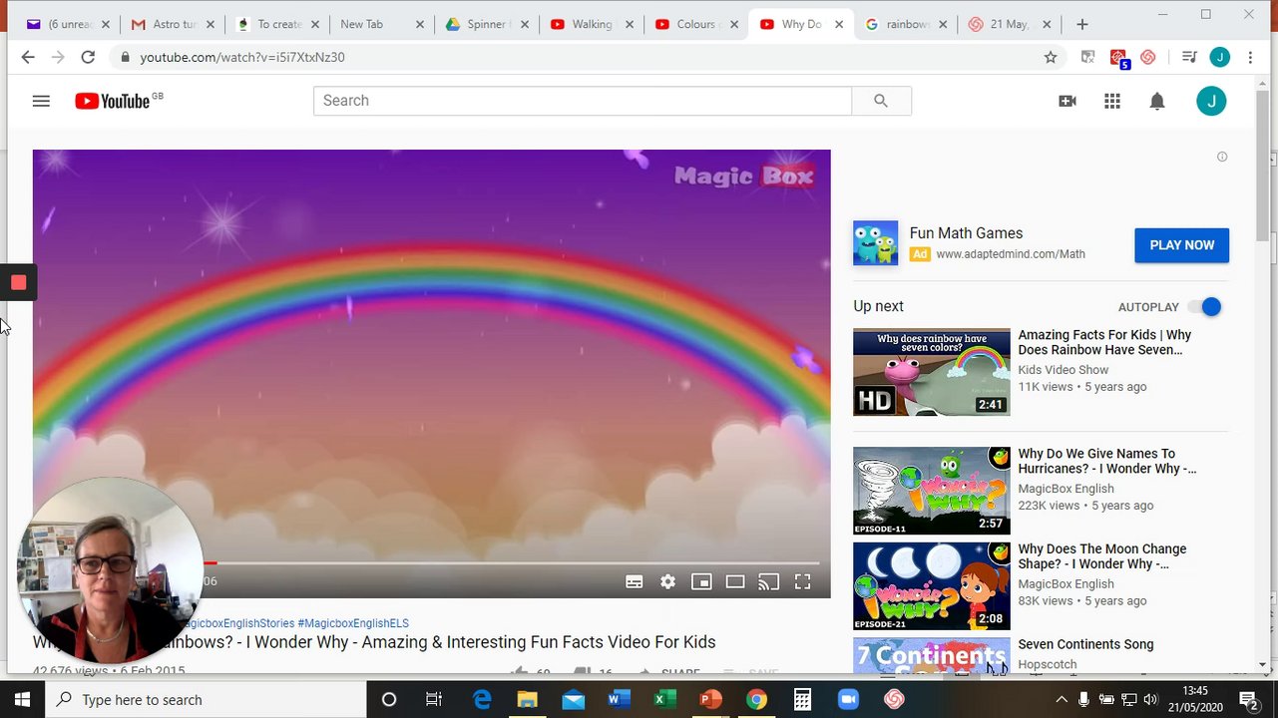Enter full screen video mode
The height and width of the screenshot is (718, 1278).
[802, 582]
